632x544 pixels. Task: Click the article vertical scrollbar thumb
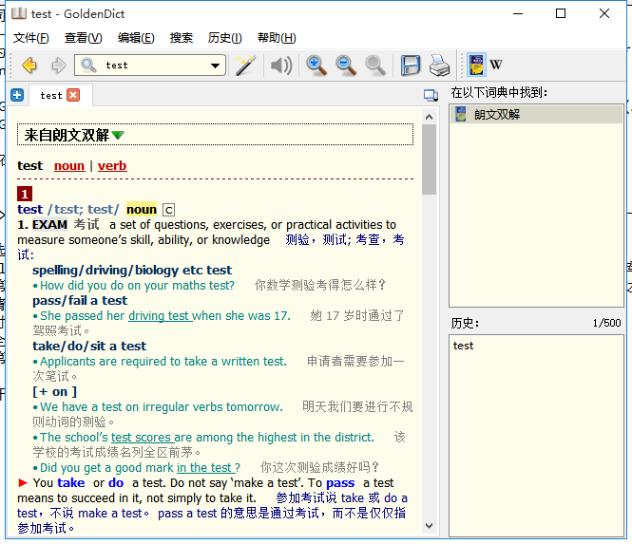tap(430, 159)
